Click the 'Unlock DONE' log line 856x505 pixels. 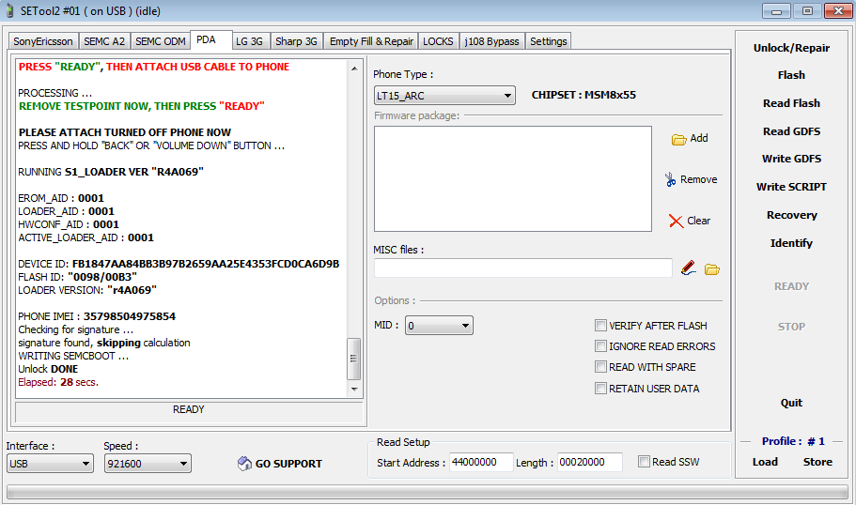(48, 369)
